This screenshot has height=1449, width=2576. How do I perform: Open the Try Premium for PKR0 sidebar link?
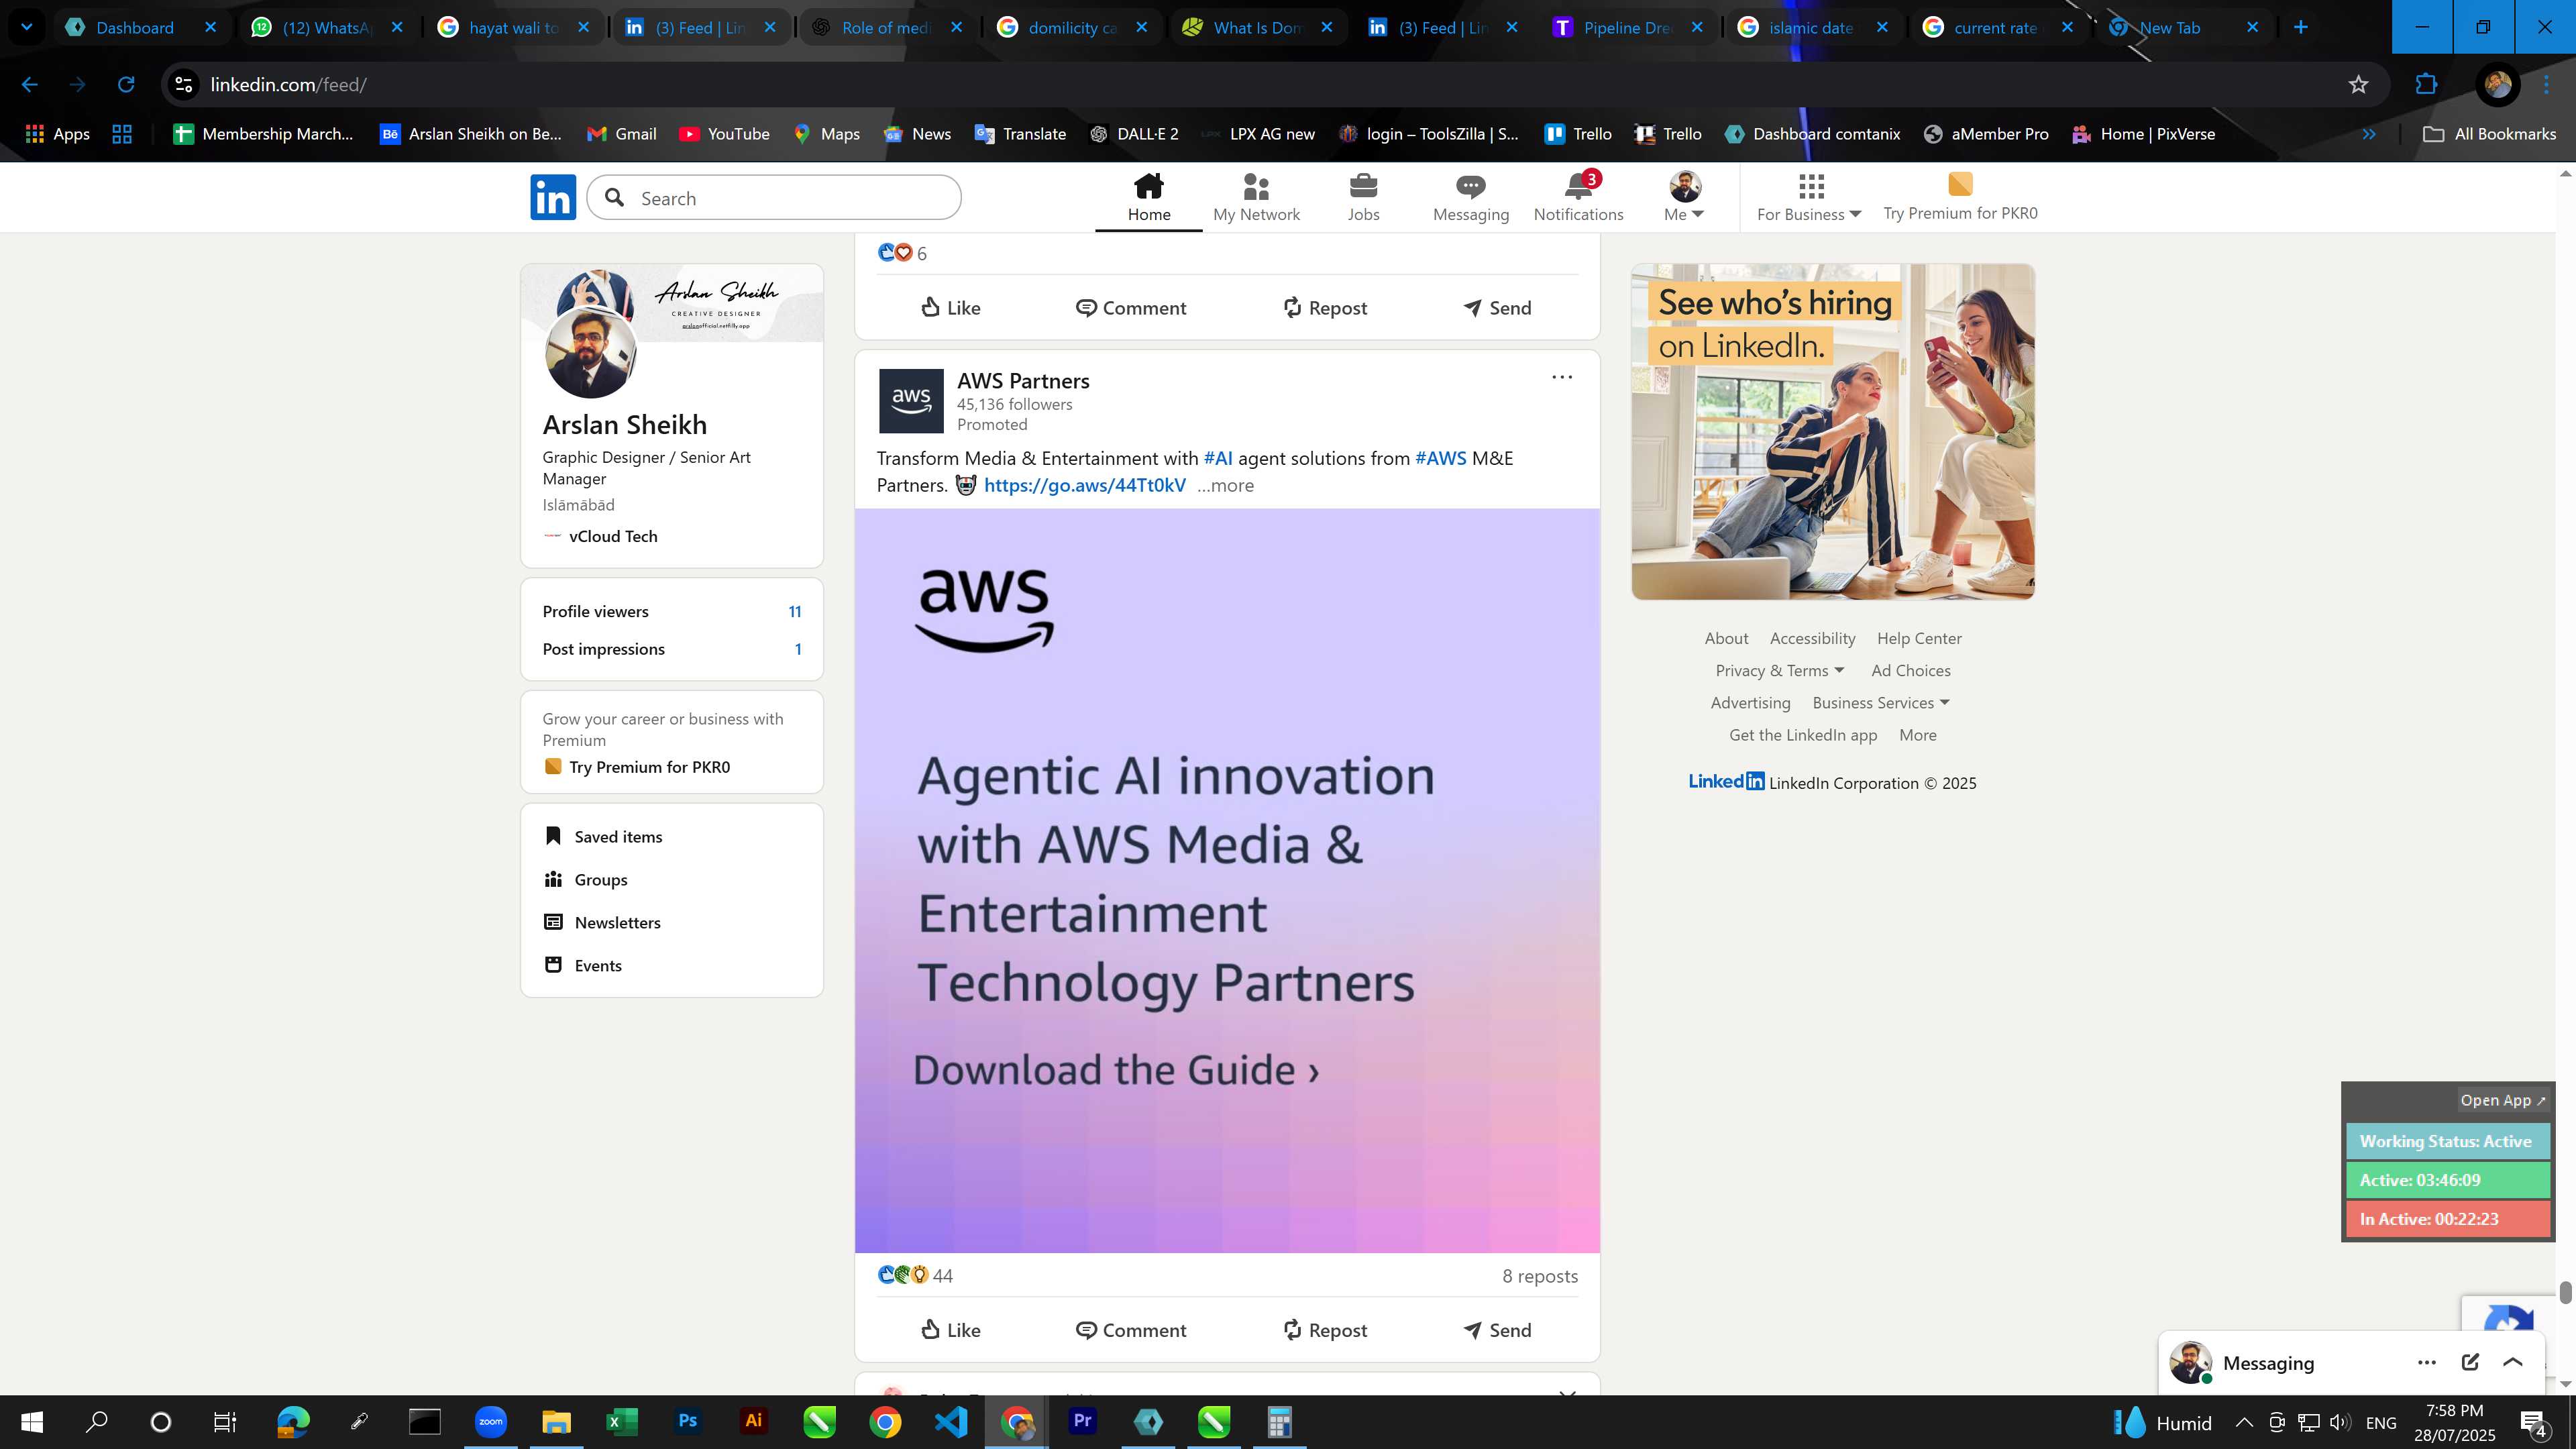point(637,767)
